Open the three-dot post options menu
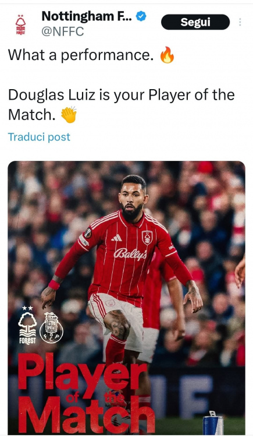The height and width of the screenshot is (437, 253). [x=240, y=22]
